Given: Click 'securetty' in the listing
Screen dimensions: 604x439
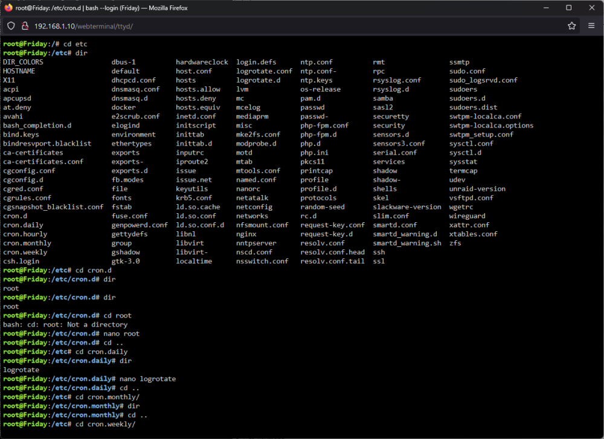Looking at the screenshot, I should coord(391,117).
